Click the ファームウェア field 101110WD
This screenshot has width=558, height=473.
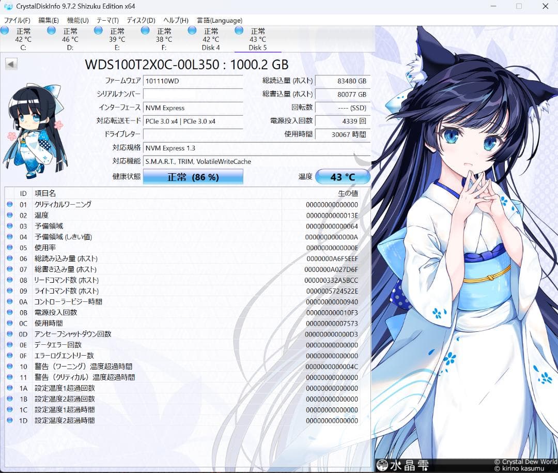click(x=193, y=81)
